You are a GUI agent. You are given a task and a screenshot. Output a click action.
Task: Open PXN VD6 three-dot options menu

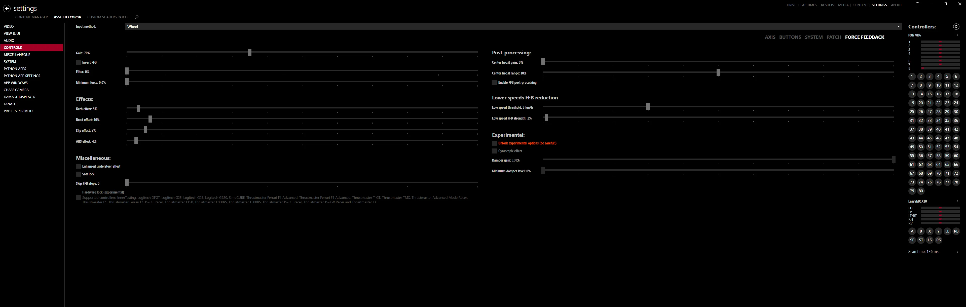957,35
